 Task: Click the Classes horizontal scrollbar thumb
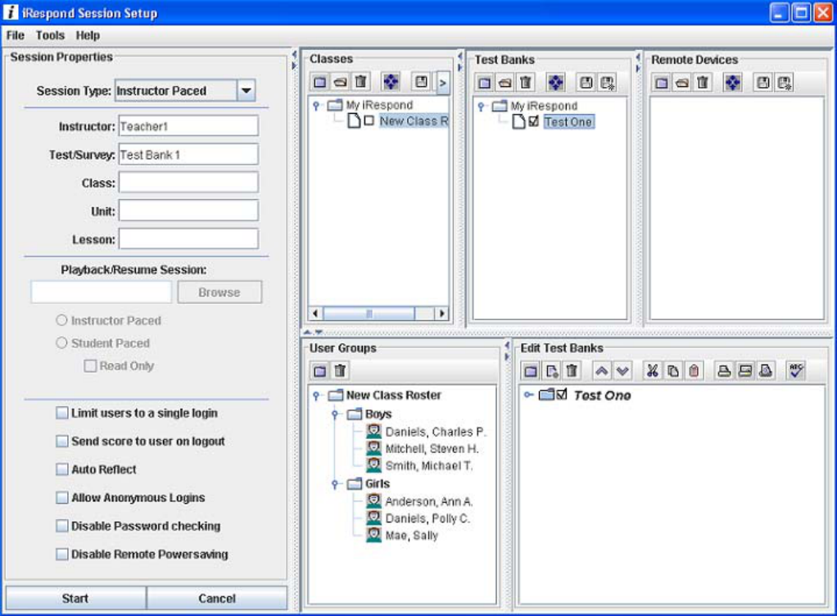[369, 314]
